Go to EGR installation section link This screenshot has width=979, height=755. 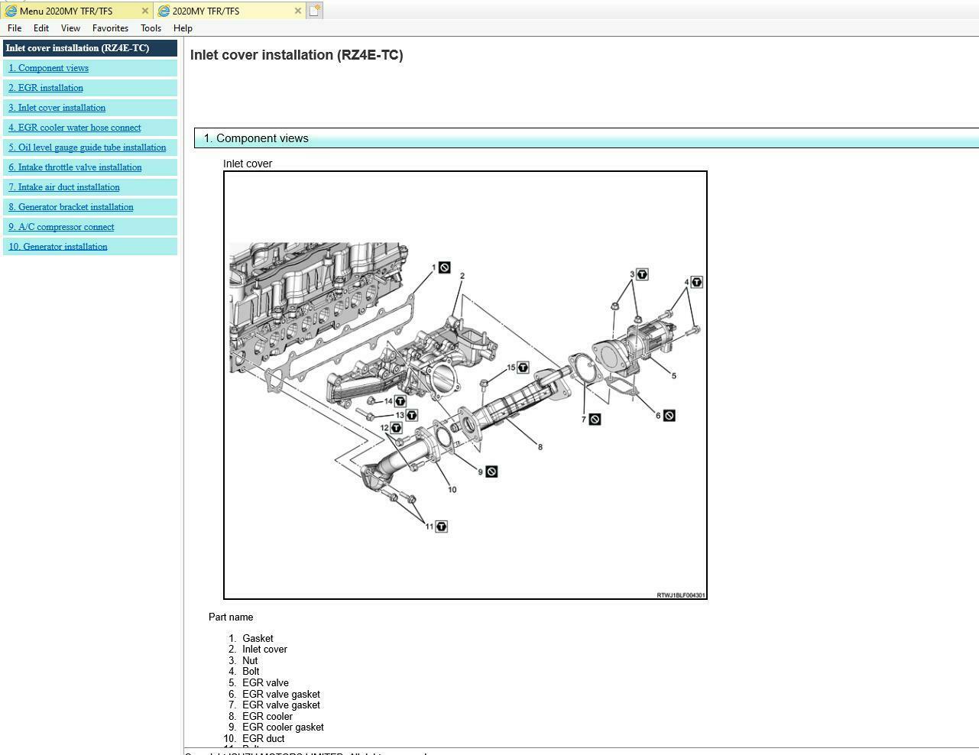click(46, 88)
